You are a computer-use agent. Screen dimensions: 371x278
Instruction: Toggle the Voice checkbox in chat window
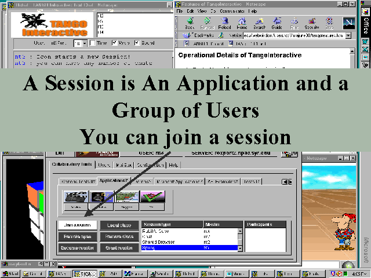point(114,43)
